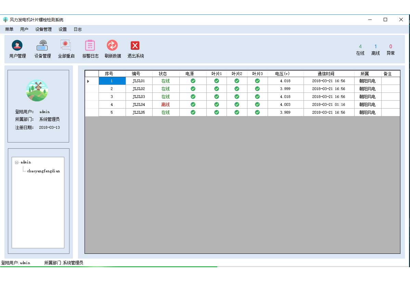Viewport: 410px width, 286px height.
Task: Select the chaoyangfengdian tree item
Action: 43,171
